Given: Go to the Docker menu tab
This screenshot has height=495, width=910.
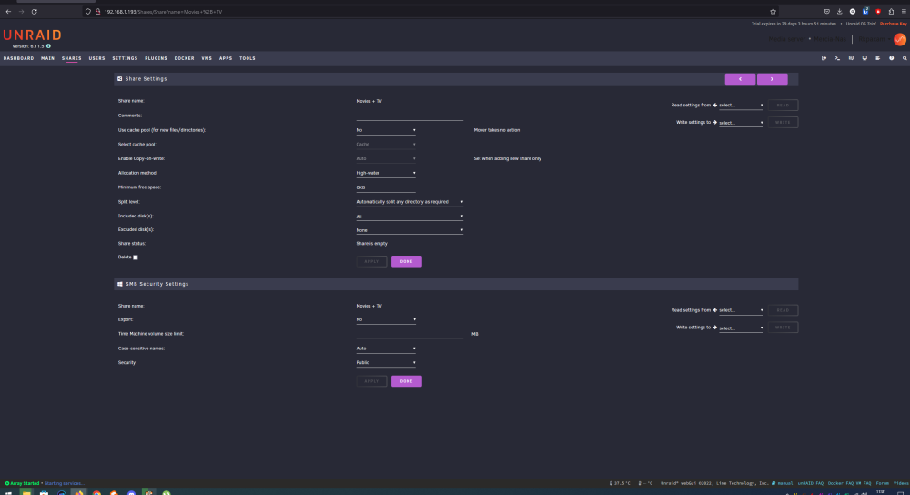Looking at the screenshot, I should coord(184,58).
